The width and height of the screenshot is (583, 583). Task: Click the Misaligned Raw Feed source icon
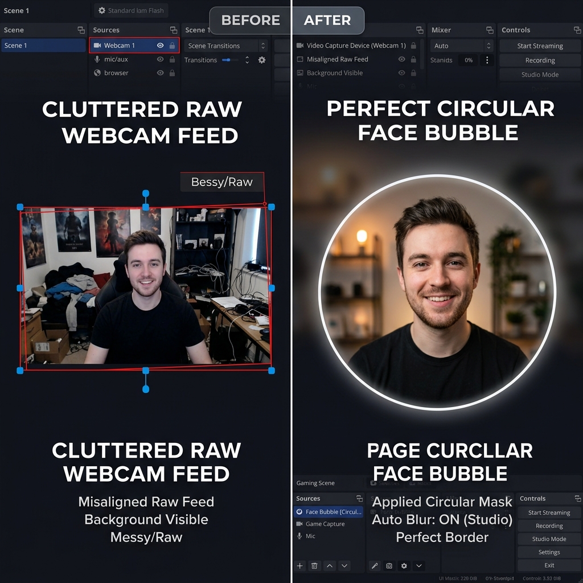coord(299,59)
